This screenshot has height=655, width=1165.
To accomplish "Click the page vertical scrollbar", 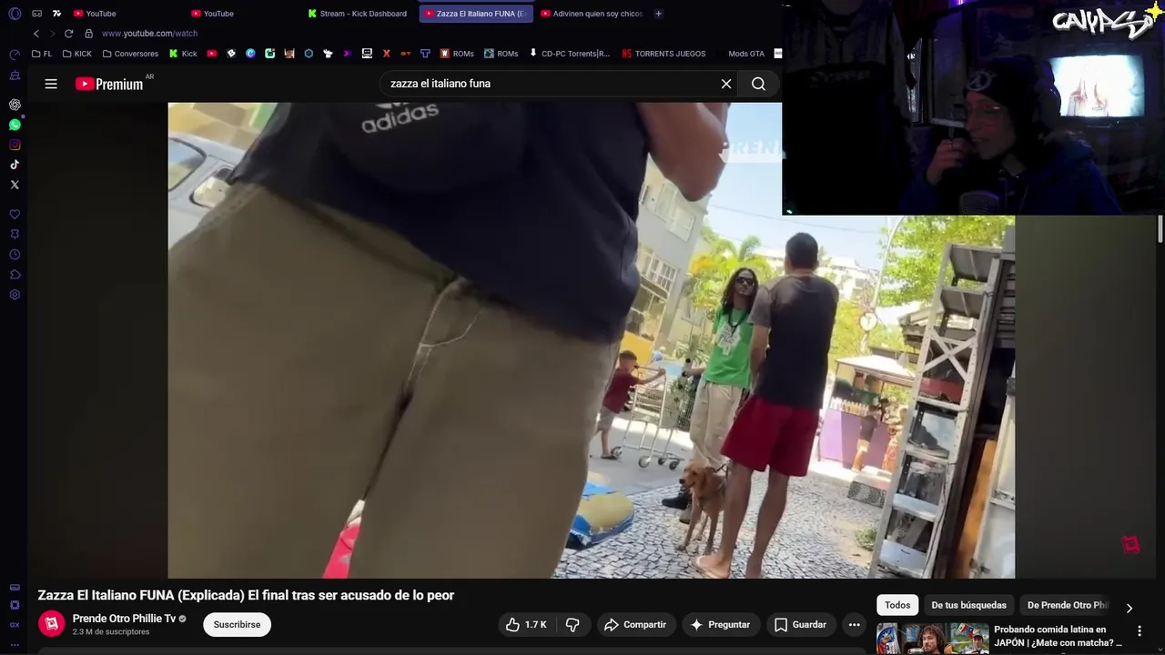I will coord(1160,229).
